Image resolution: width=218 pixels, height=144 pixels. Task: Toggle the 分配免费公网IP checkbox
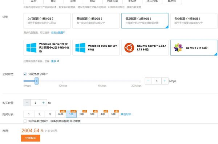click(x=25, y=74)
